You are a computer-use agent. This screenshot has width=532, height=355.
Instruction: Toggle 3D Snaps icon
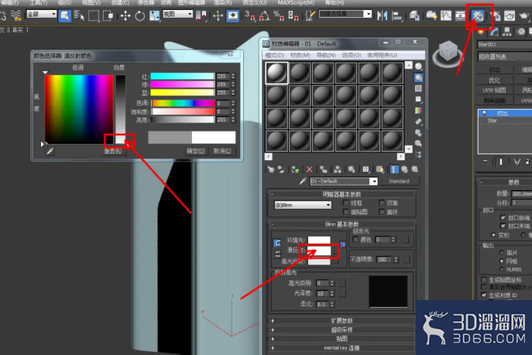[x=250, y=15]
